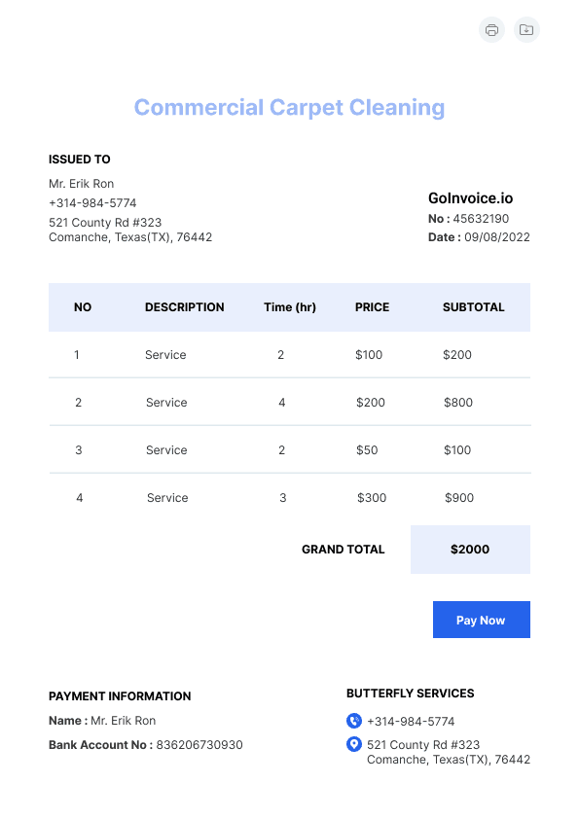Select the first Service row
Viewport: 579px width, 819px height.
(290, 355)
